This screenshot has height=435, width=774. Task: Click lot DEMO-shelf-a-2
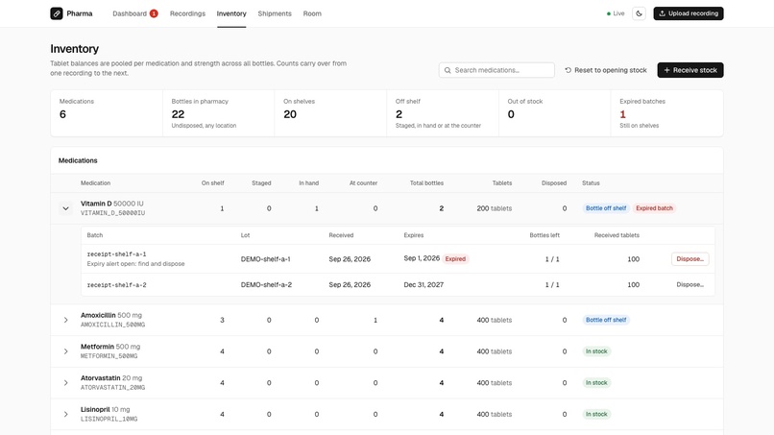point(266,284)
